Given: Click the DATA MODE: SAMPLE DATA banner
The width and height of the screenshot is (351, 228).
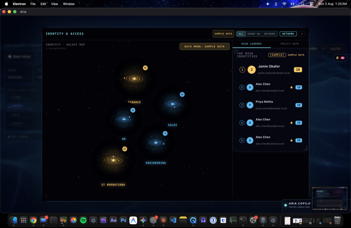Looking at the screenshot, I should 204,46.
